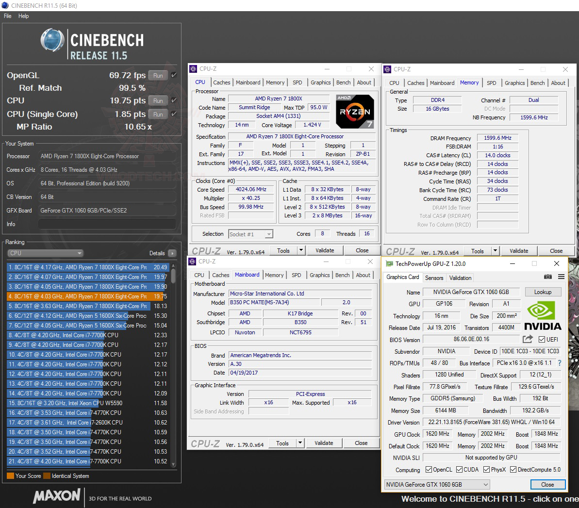Run the OpenGL benchmark
The image size is (579, 508).
pyautogui.click(x=158, y=75)
